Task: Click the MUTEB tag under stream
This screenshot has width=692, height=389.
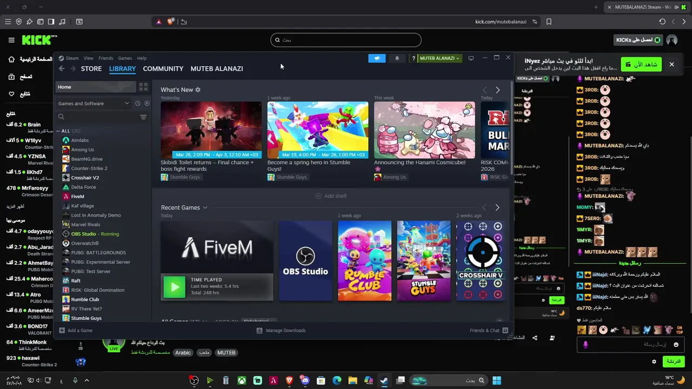Action: (226, 352)
